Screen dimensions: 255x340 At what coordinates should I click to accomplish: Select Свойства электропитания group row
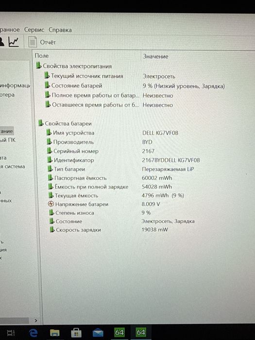coord(74,66)
